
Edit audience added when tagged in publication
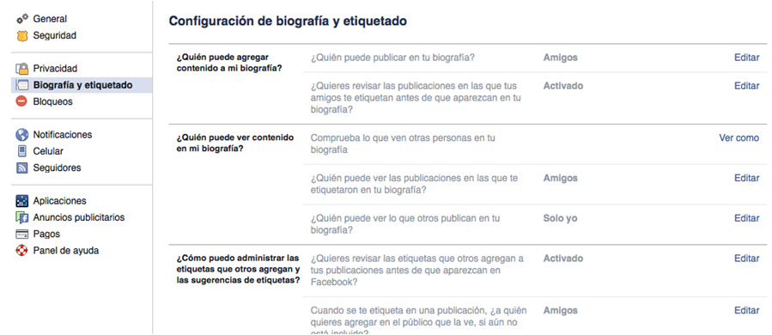click(x=747, y=311)
